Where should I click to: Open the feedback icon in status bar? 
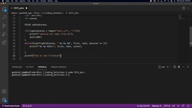pyautogui.click(x=183, y=106)
